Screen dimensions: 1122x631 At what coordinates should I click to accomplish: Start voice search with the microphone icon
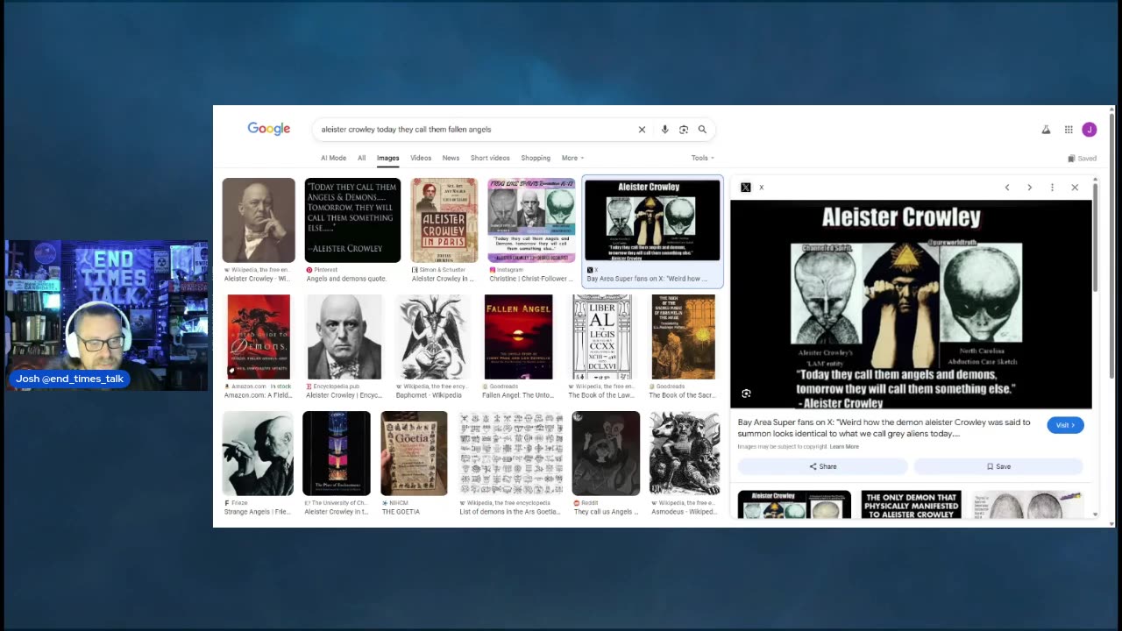664,130
